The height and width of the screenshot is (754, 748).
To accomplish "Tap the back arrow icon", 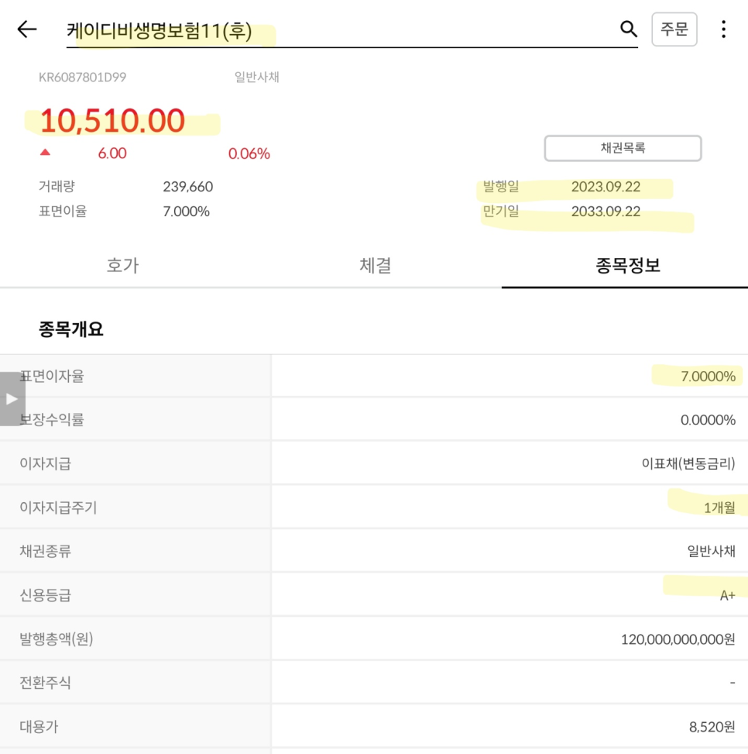I will pyautogui.click(x=27, y=29).
